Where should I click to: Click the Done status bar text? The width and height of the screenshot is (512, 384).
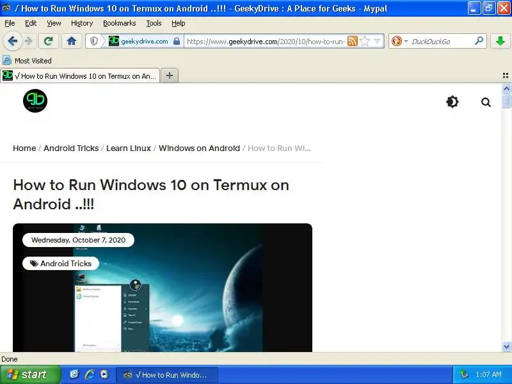10,359
